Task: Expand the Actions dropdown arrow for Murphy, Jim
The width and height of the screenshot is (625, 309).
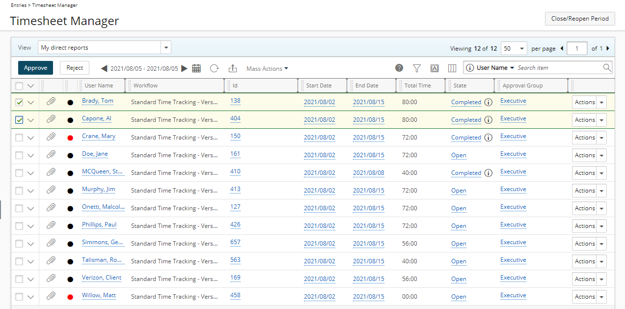Action: pyautogui.click(x=602, y=191)
